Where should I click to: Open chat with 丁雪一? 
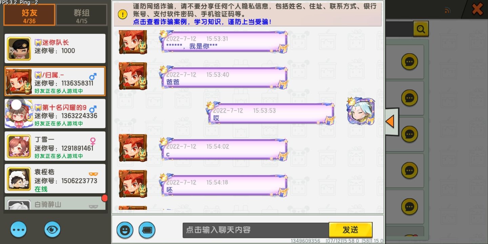[55, 146]
